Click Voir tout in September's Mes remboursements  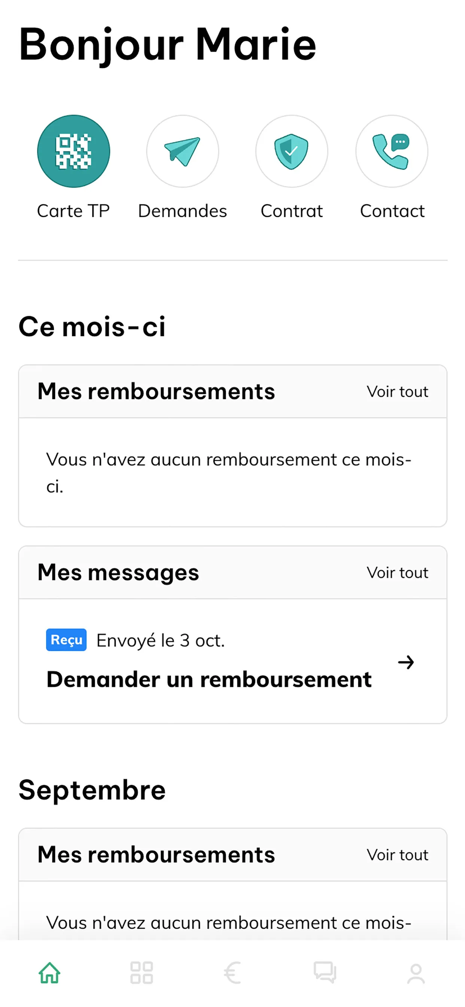[x=397, y=855]
